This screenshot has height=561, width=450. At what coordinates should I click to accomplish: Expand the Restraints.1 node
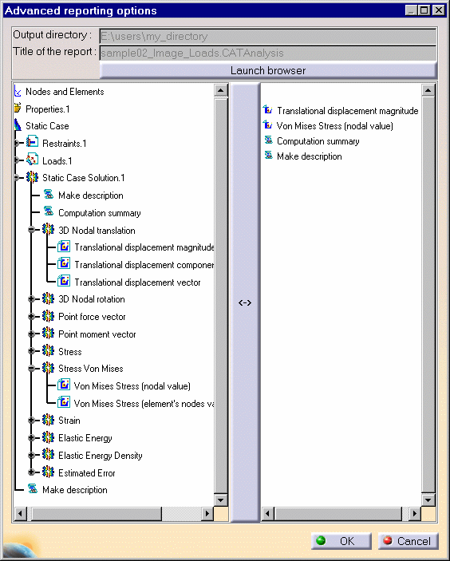(x=17, y=143)
